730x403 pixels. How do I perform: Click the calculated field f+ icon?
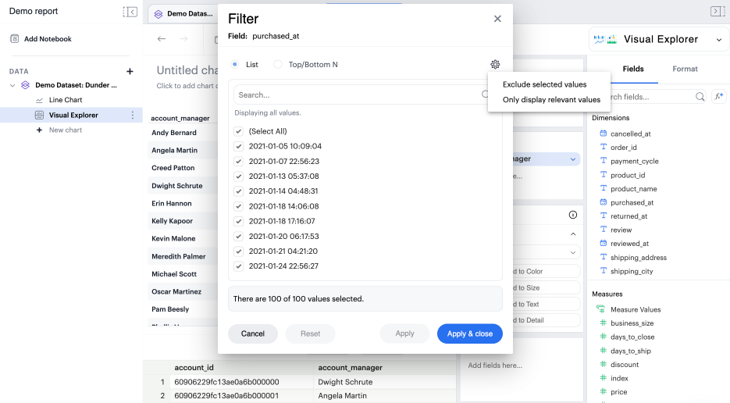click(x=720, y=97)
